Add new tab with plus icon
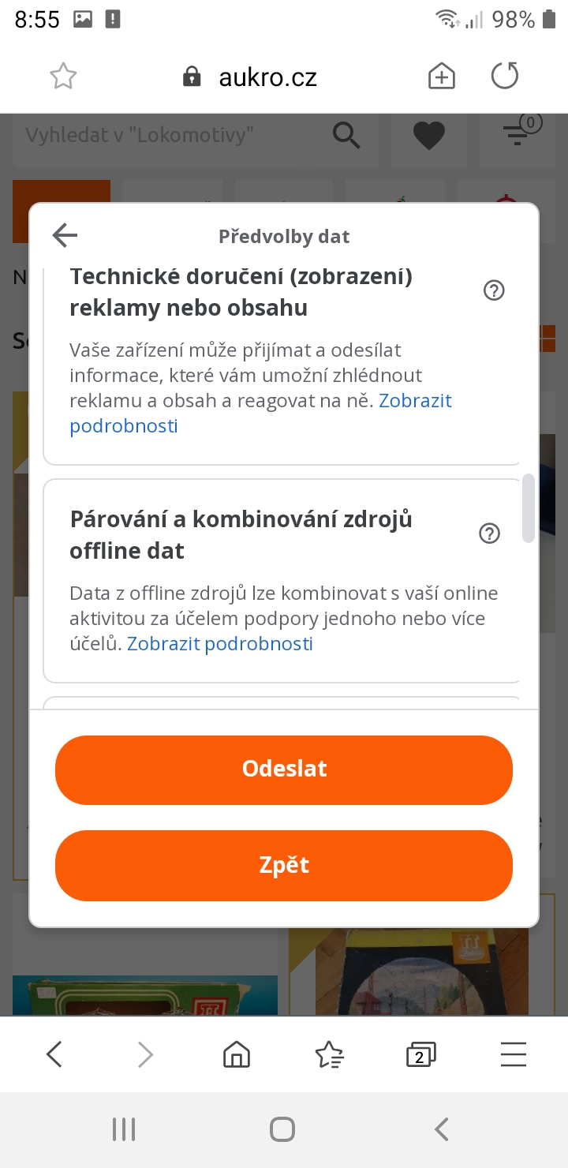 tap(442, 77)
